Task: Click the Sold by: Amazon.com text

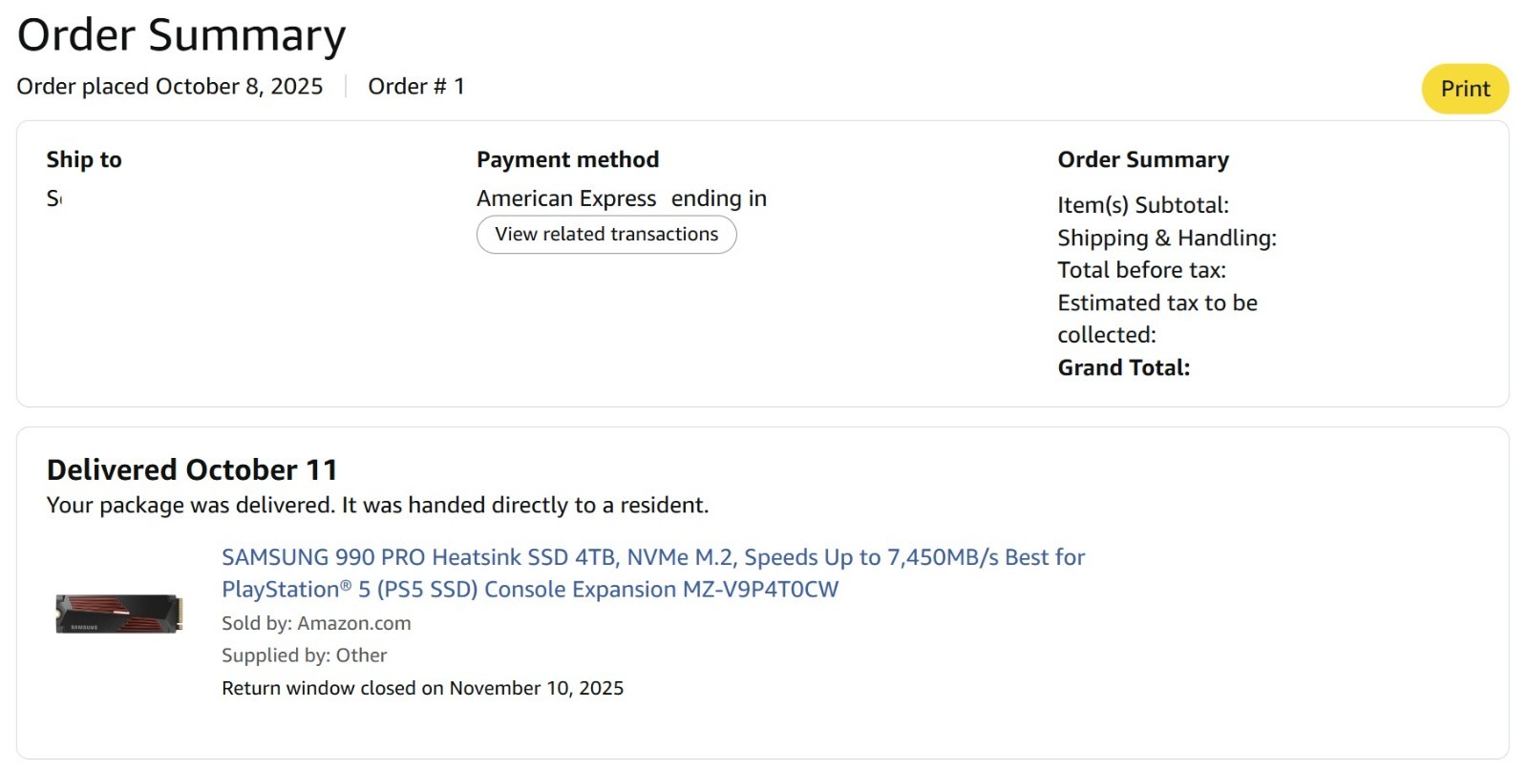Action: [x=316, y=623]
